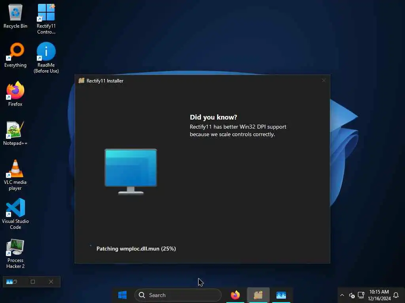
Task: Select the Rectify11 Installer taskbar button
Action: (x=258, y=295)
